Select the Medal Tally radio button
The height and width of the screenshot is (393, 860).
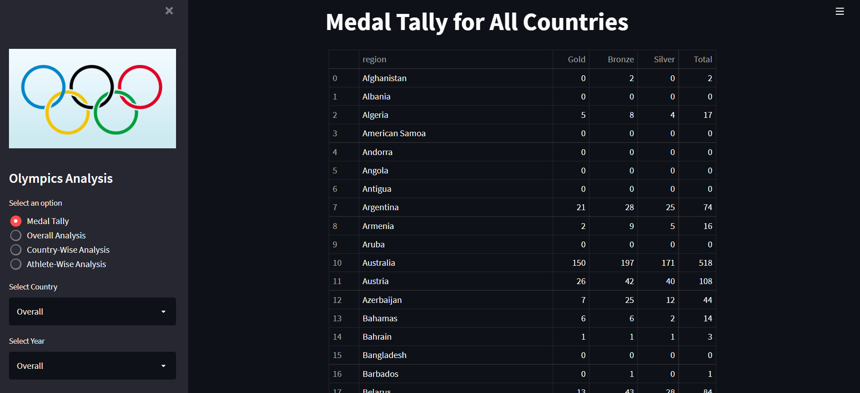coord(16,221)
